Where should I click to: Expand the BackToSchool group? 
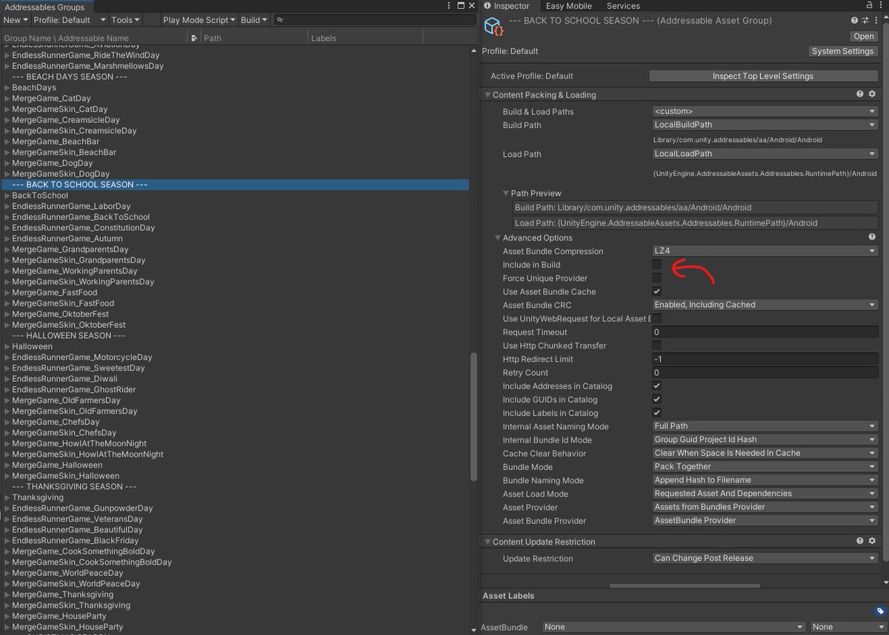pyautogui.click(x=8, y=195)
